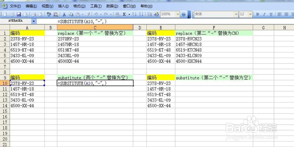Show the Drawing toolbar
This screenshot has width=294, height=147.
(x=156, y=14)
